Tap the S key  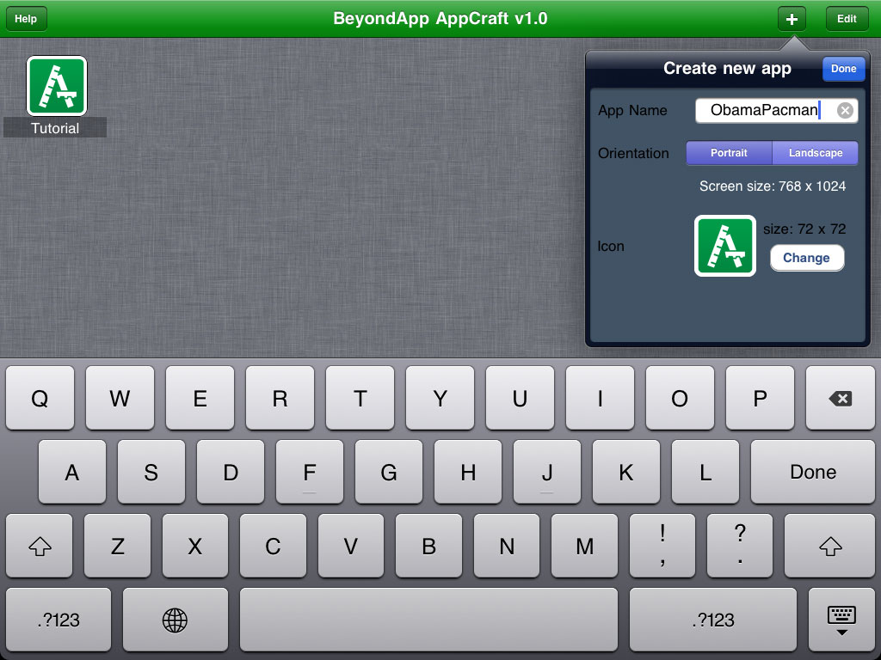tap(151, 472)
